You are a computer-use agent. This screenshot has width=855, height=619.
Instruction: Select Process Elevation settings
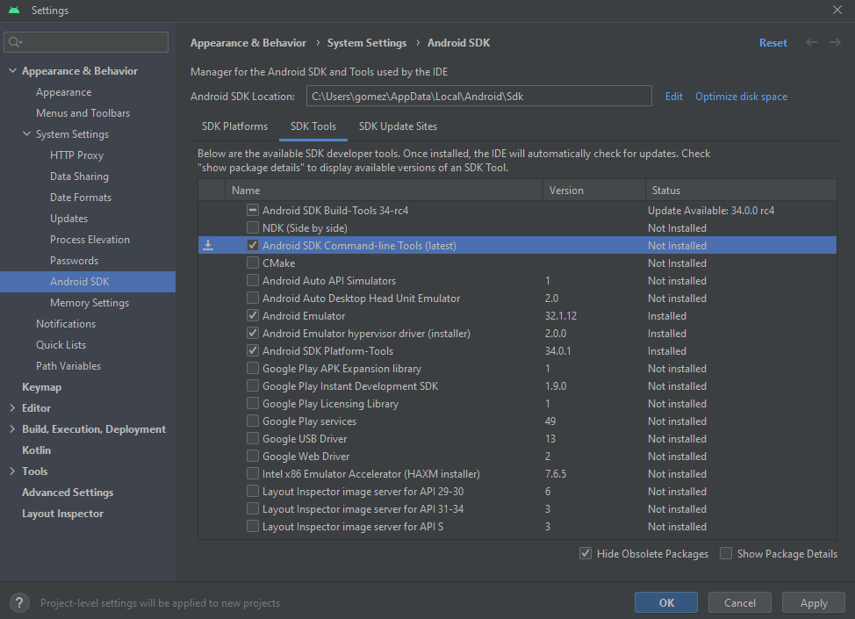[x=90, y=240]
